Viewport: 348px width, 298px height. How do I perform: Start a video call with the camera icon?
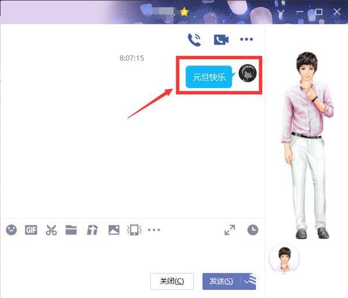pos(221,40)
